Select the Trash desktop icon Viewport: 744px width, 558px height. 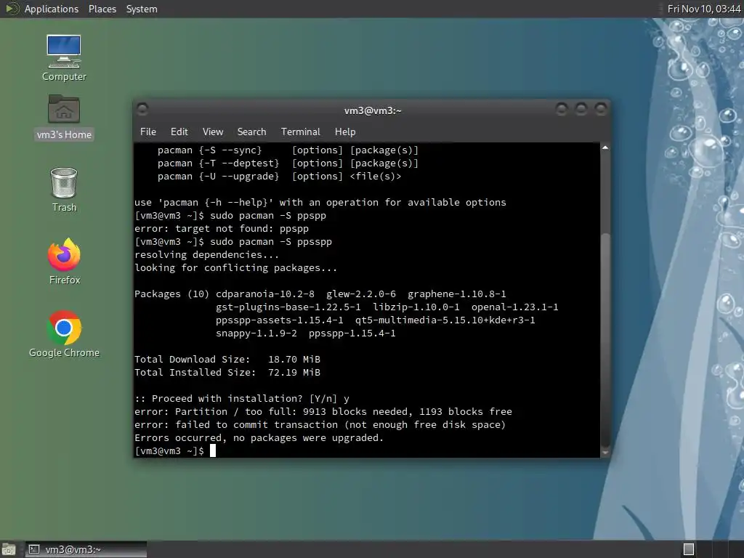click(x=64, y=190)
